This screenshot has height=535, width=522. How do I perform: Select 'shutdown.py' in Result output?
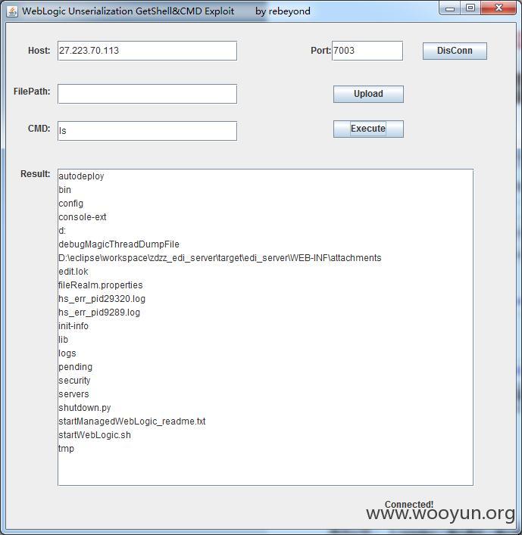(84, 408)
